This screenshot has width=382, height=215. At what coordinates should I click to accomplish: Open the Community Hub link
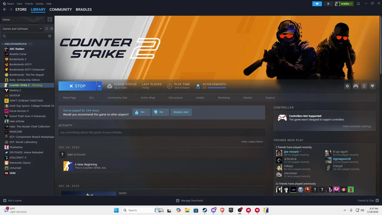pyautogui.click(x=117, y=98)
